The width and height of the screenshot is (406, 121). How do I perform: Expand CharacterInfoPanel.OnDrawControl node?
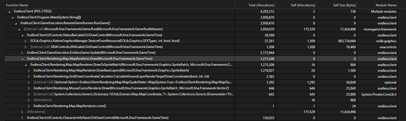(x=22, y=118)
